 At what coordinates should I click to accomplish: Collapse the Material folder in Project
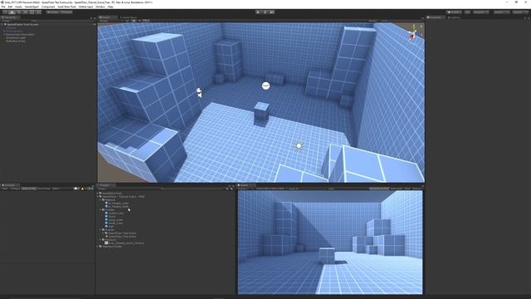tap(101, 200)
